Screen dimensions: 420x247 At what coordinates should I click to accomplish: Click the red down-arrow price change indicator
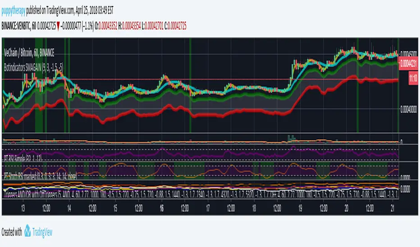(x=58, y=26)
